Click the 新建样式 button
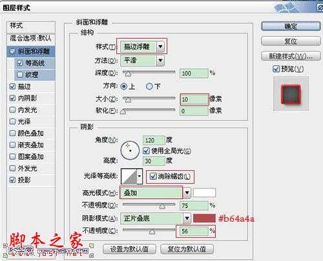 [x=291, y=56]
